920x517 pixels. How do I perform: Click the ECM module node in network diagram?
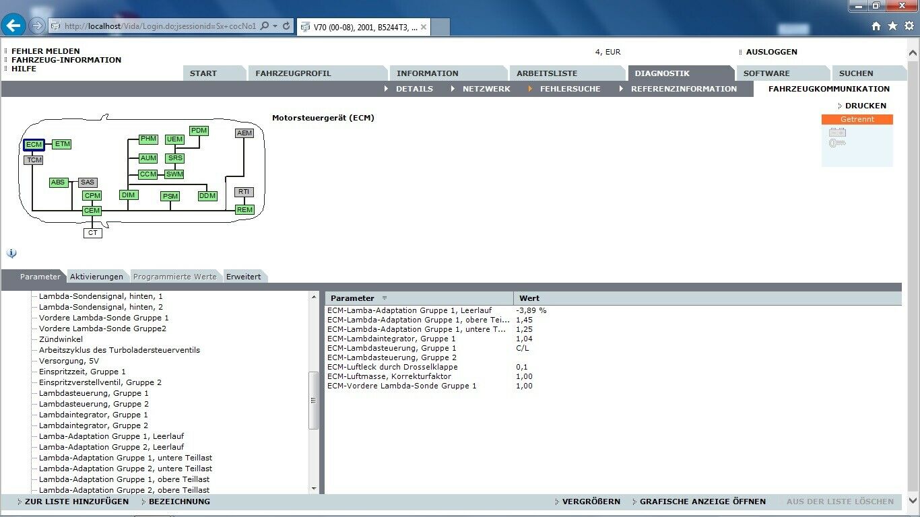[34, 145]
